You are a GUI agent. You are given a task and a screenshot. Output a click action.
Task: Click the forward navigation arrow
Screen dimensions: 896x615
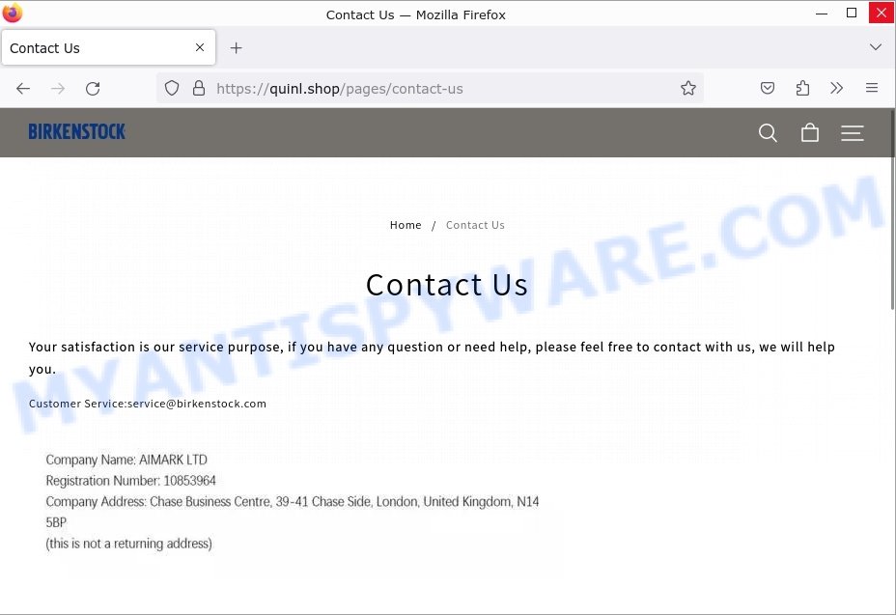coord(58,89)
